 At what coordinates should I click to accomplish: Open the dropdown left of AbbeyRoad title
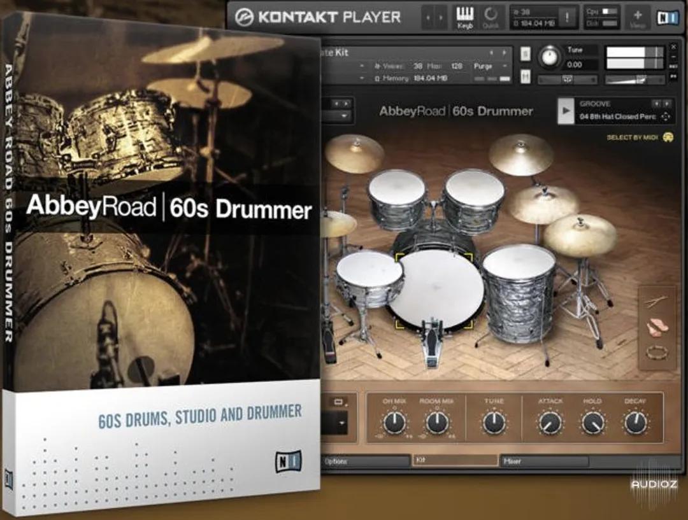pos(345,116)
